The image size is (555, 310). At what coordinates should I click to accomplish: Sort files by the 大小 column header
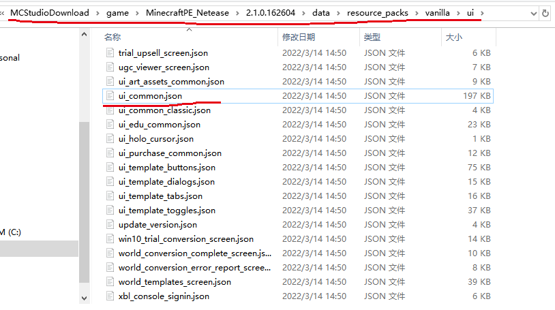coord(454,37)
